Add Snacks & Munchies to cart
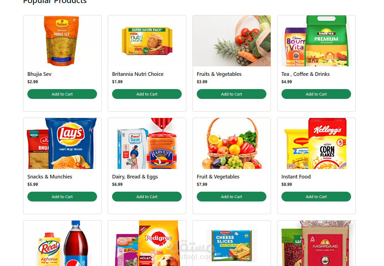 point(62,197)
